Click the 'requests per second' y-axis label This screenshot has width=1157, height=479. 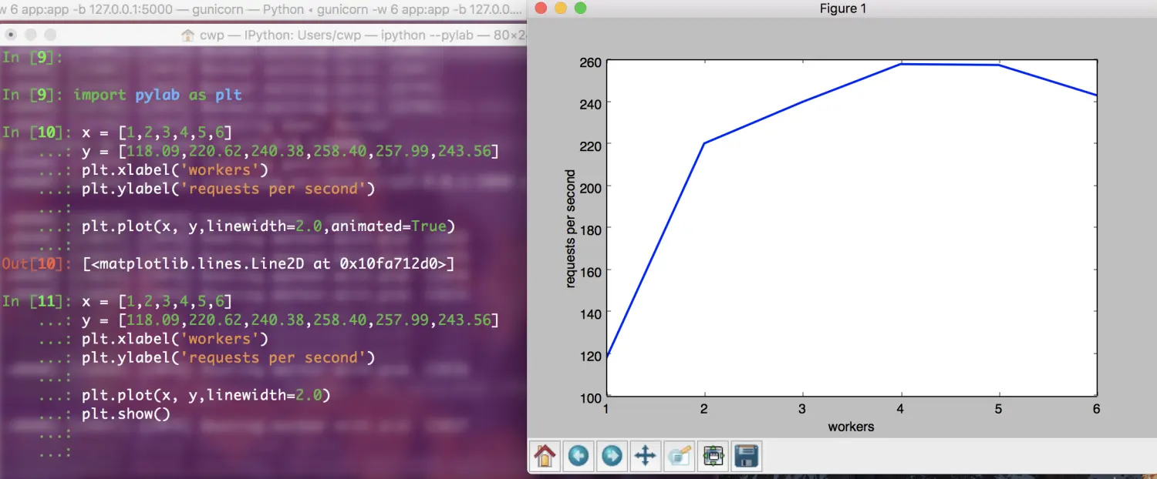(571, 229)
